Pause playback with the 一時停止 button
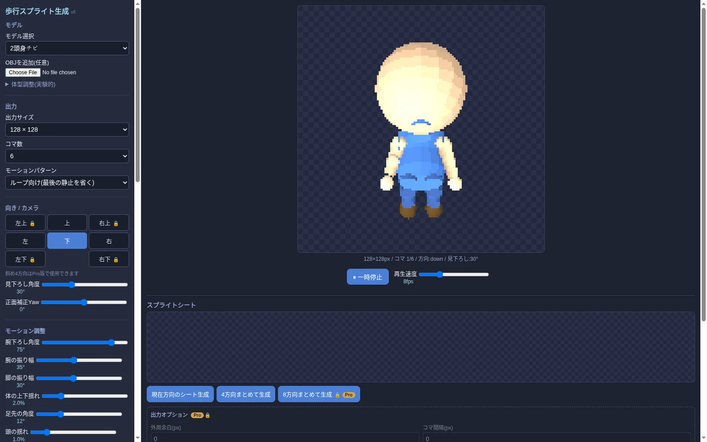Screen dimensions: 707x442 [x=368, y=277]
